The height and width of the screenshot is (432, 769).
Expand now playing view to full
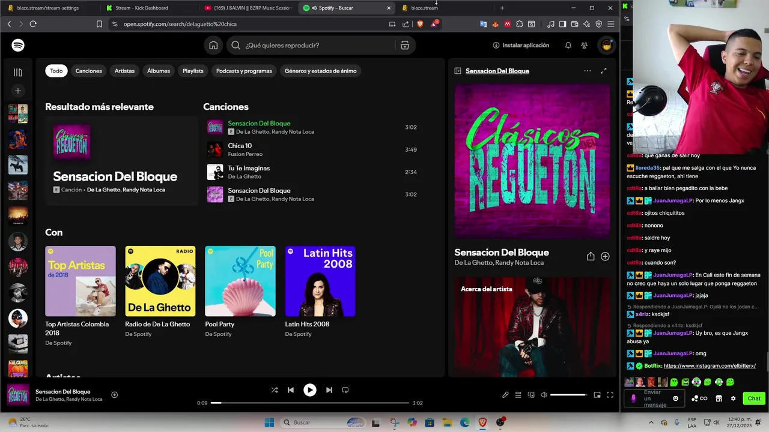[604, 71]
